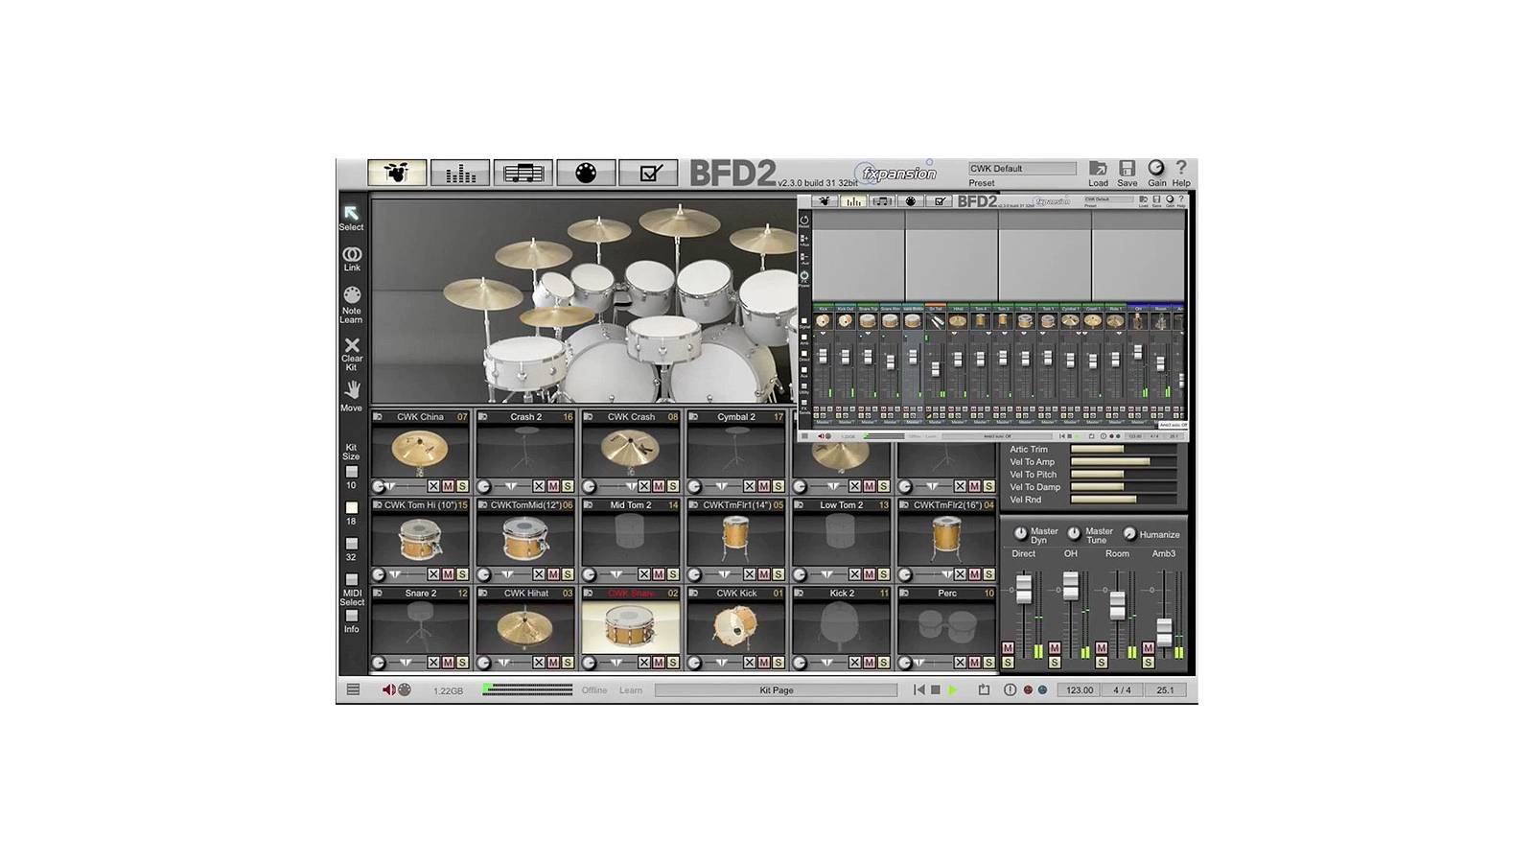Mute the CWK Snare slot
Viewport: 1534px width, 863px height.
(659, 663)
